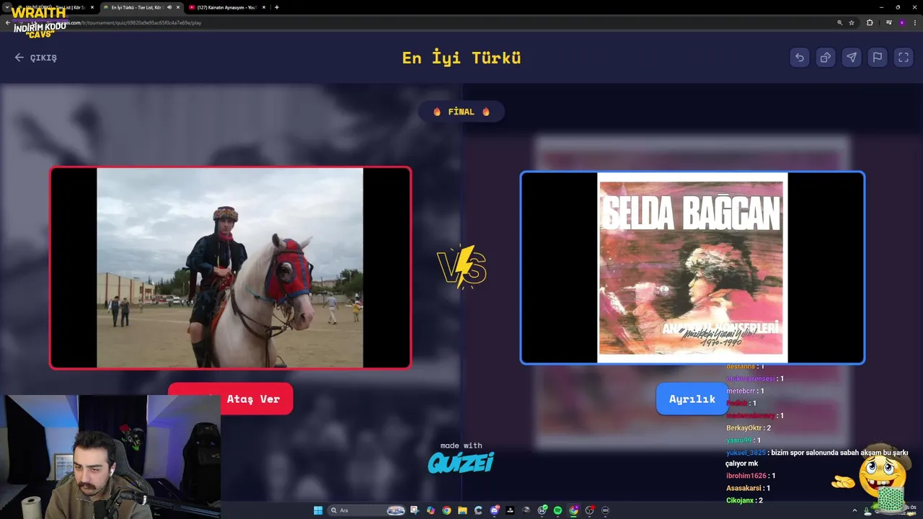
Task: Click the En İyi Türkü title
Action: pyautogui.click(x=461, y=58)
